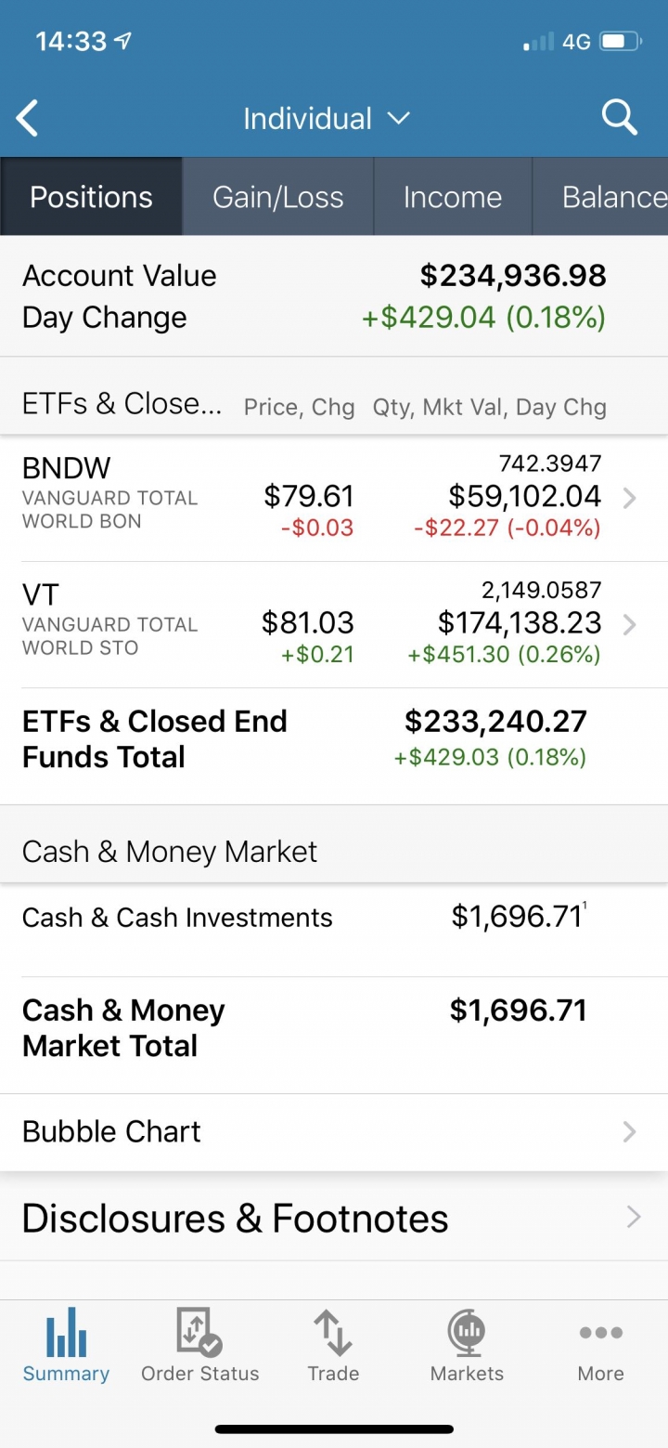The image size is (668, 1448).
Task: Open the Markets globe icon
Action: coord(467,1333)
